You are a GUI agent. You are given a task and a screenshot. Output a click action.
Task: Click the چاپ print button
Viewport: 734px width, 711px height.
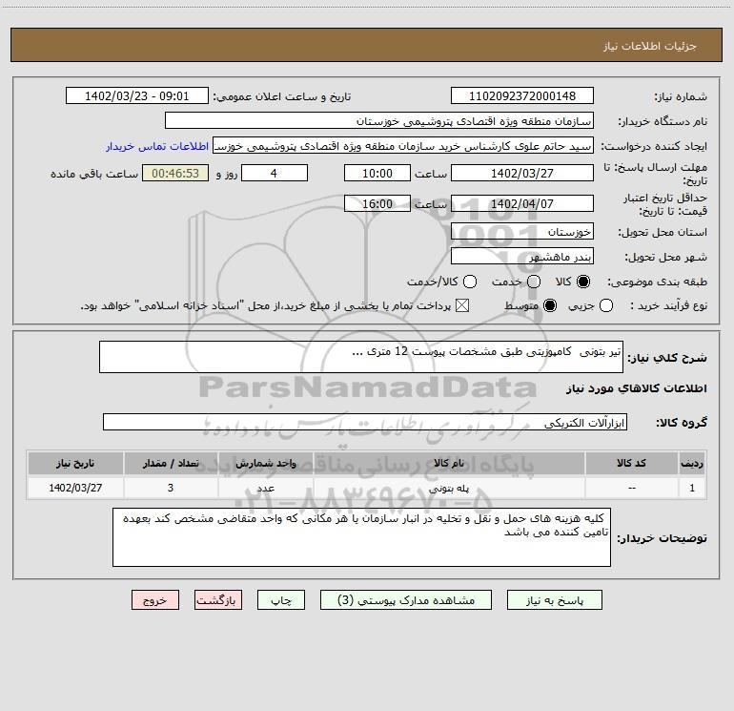tap(281, 600)
